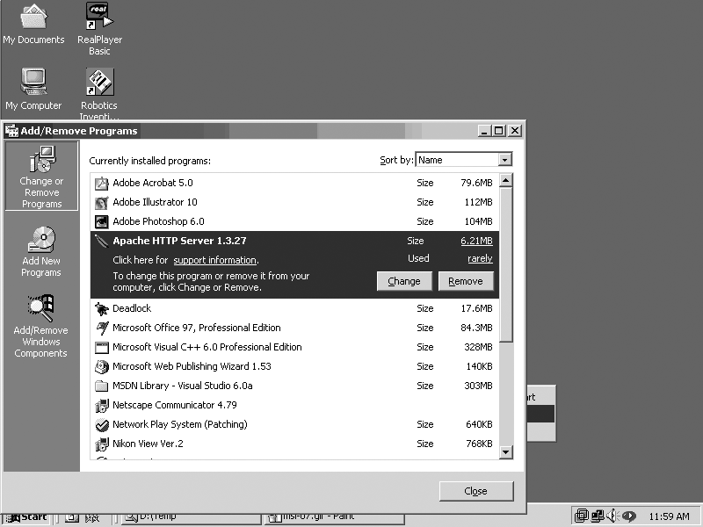Viewport: 703px width, 527px height.
Task: Select MSDN Library - Visual Studio 6.0a
Action: click(294, 386)
